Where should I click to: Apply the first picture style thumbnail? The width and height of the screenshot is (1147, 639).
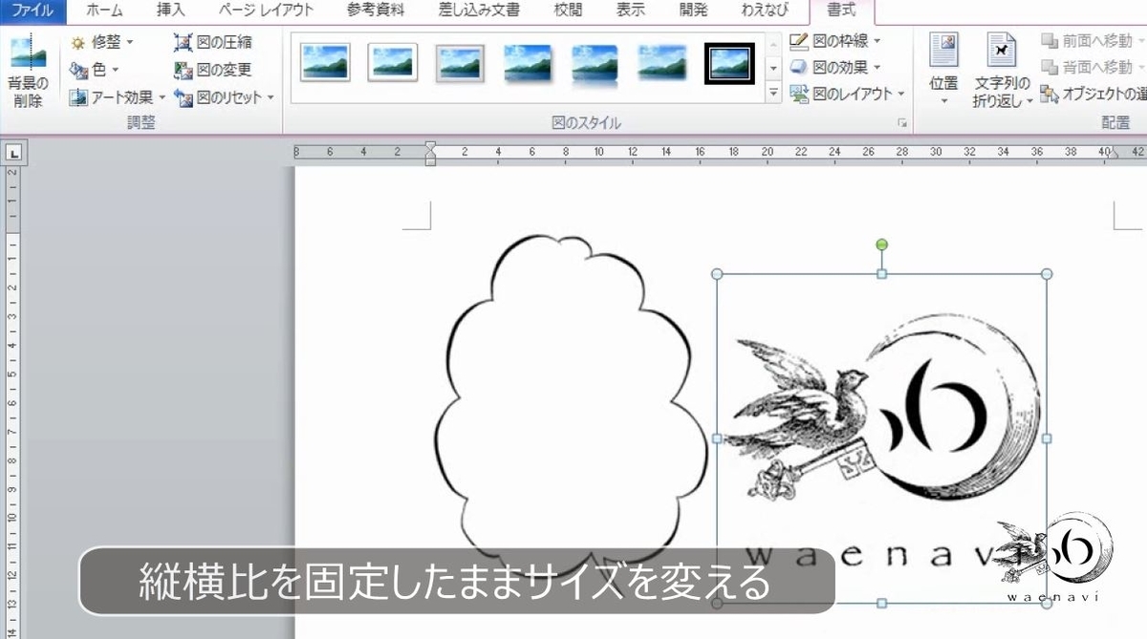pyautogui.click(x=325, y=63)
